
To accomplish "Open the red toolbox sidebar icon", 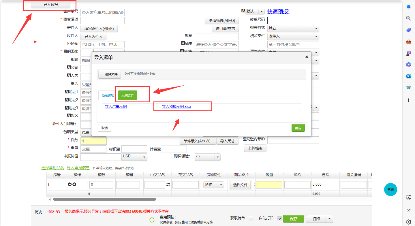I will tap(408, 42).
